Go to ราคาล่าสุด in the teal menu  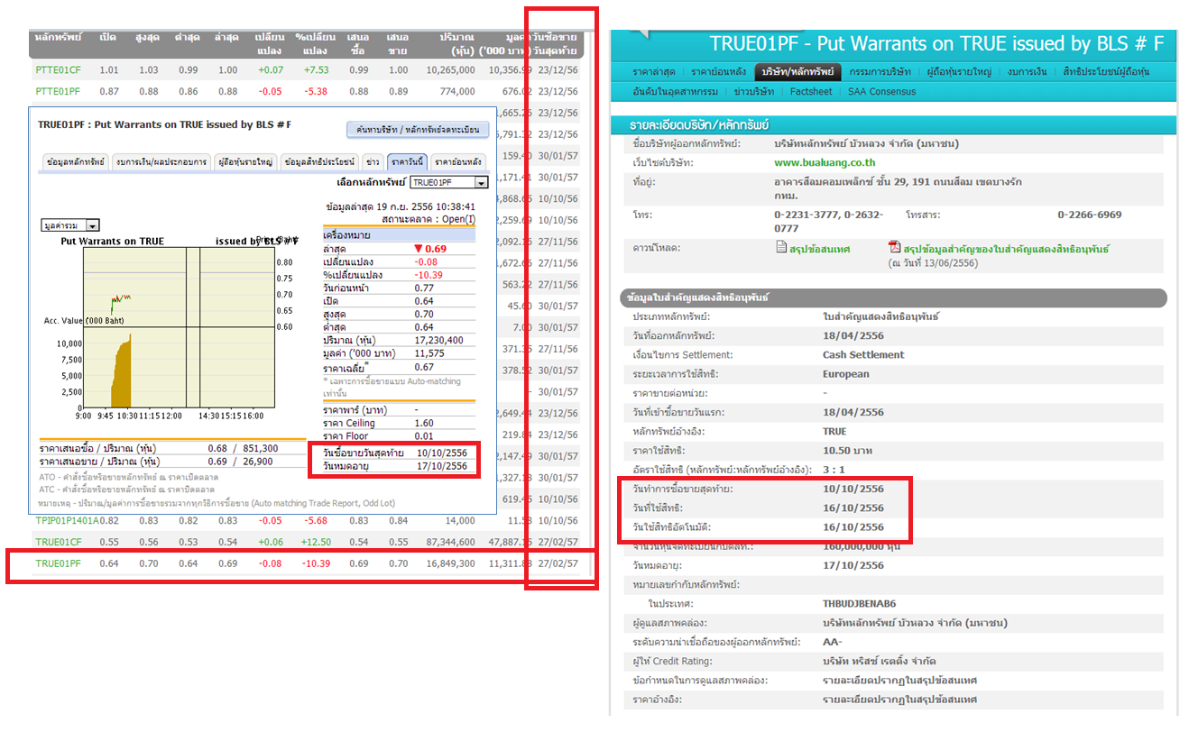654,71
